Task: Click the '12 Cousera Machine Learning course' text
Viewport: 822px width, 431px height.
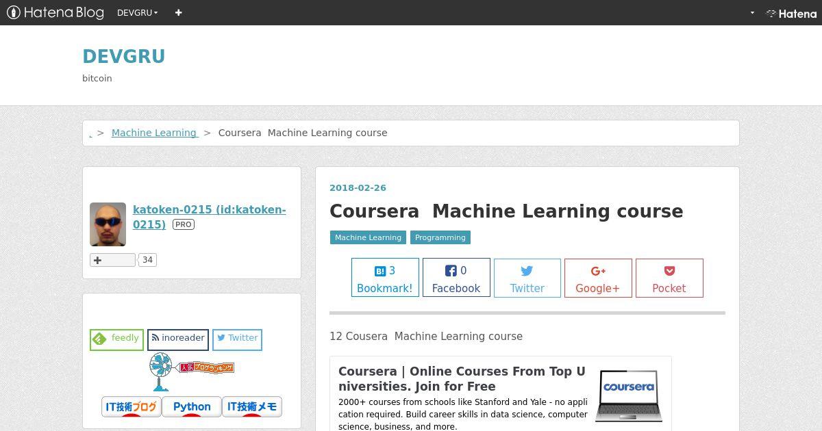Action: pyautogui.click(x=426, y=337)
